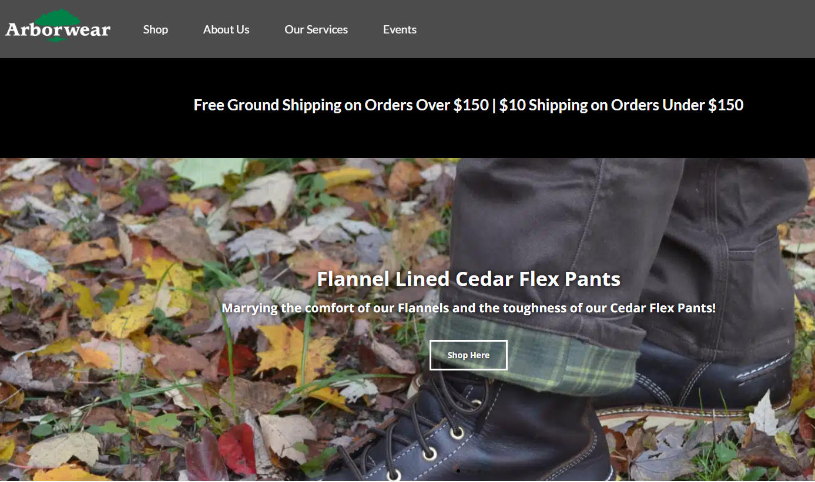Open the About Us menu item
This screenshot has width=815, height=482.
pos(226,29)
